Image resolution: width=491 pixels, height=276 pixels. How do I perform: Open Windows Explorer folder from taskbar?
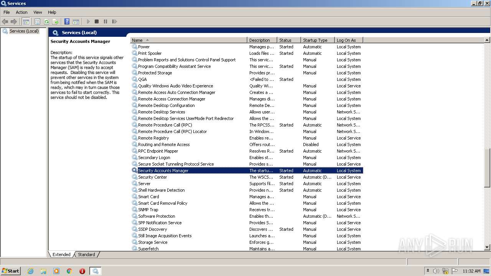pyautogui.click(x=43, y=271)
